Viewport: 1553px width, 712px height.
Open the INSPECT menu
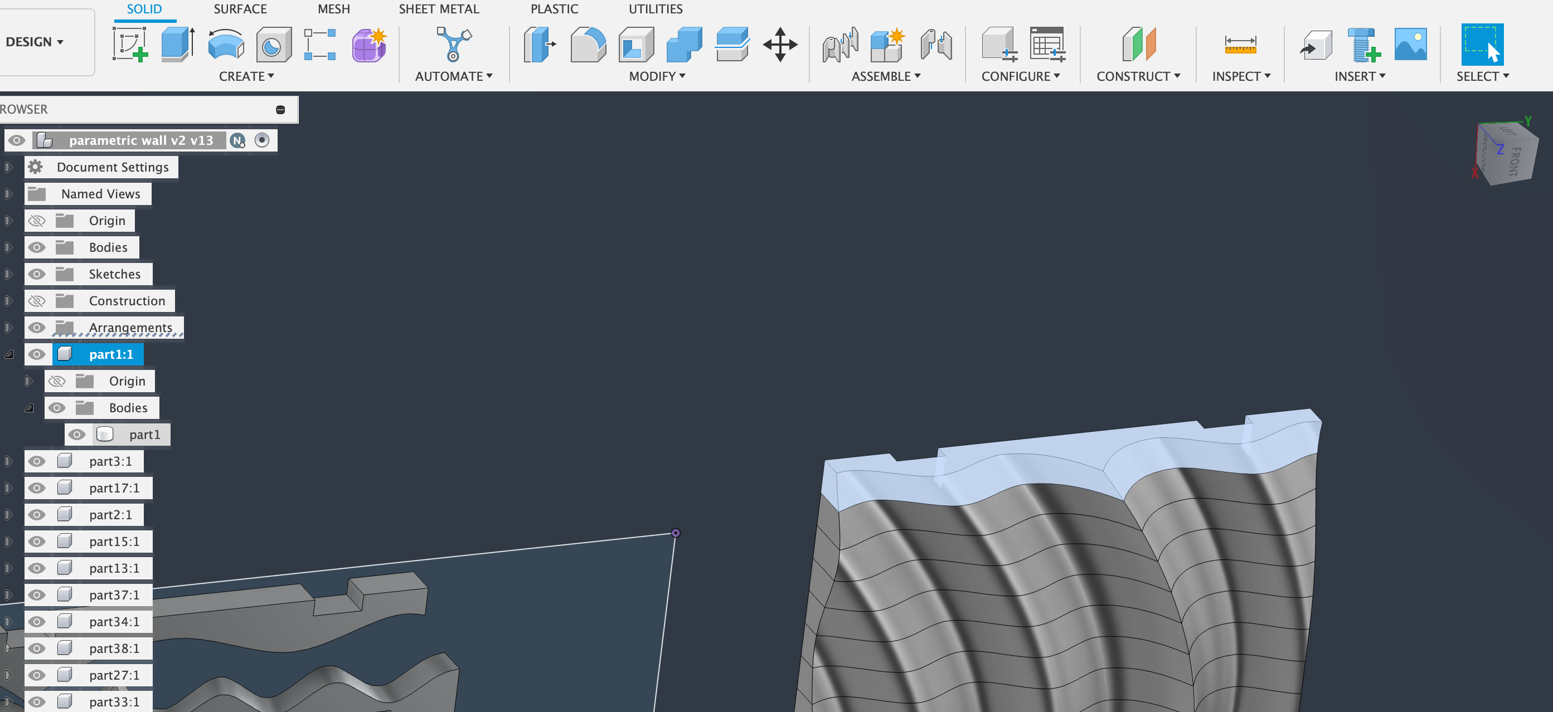[x=1241, y=76]
